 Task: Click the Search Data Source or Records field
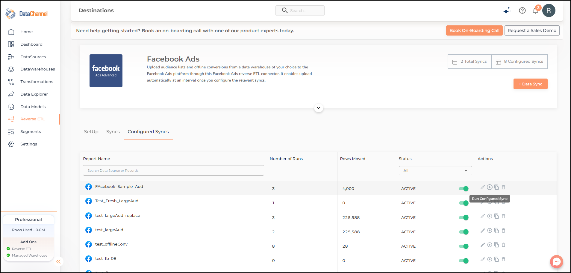[173, 171]
